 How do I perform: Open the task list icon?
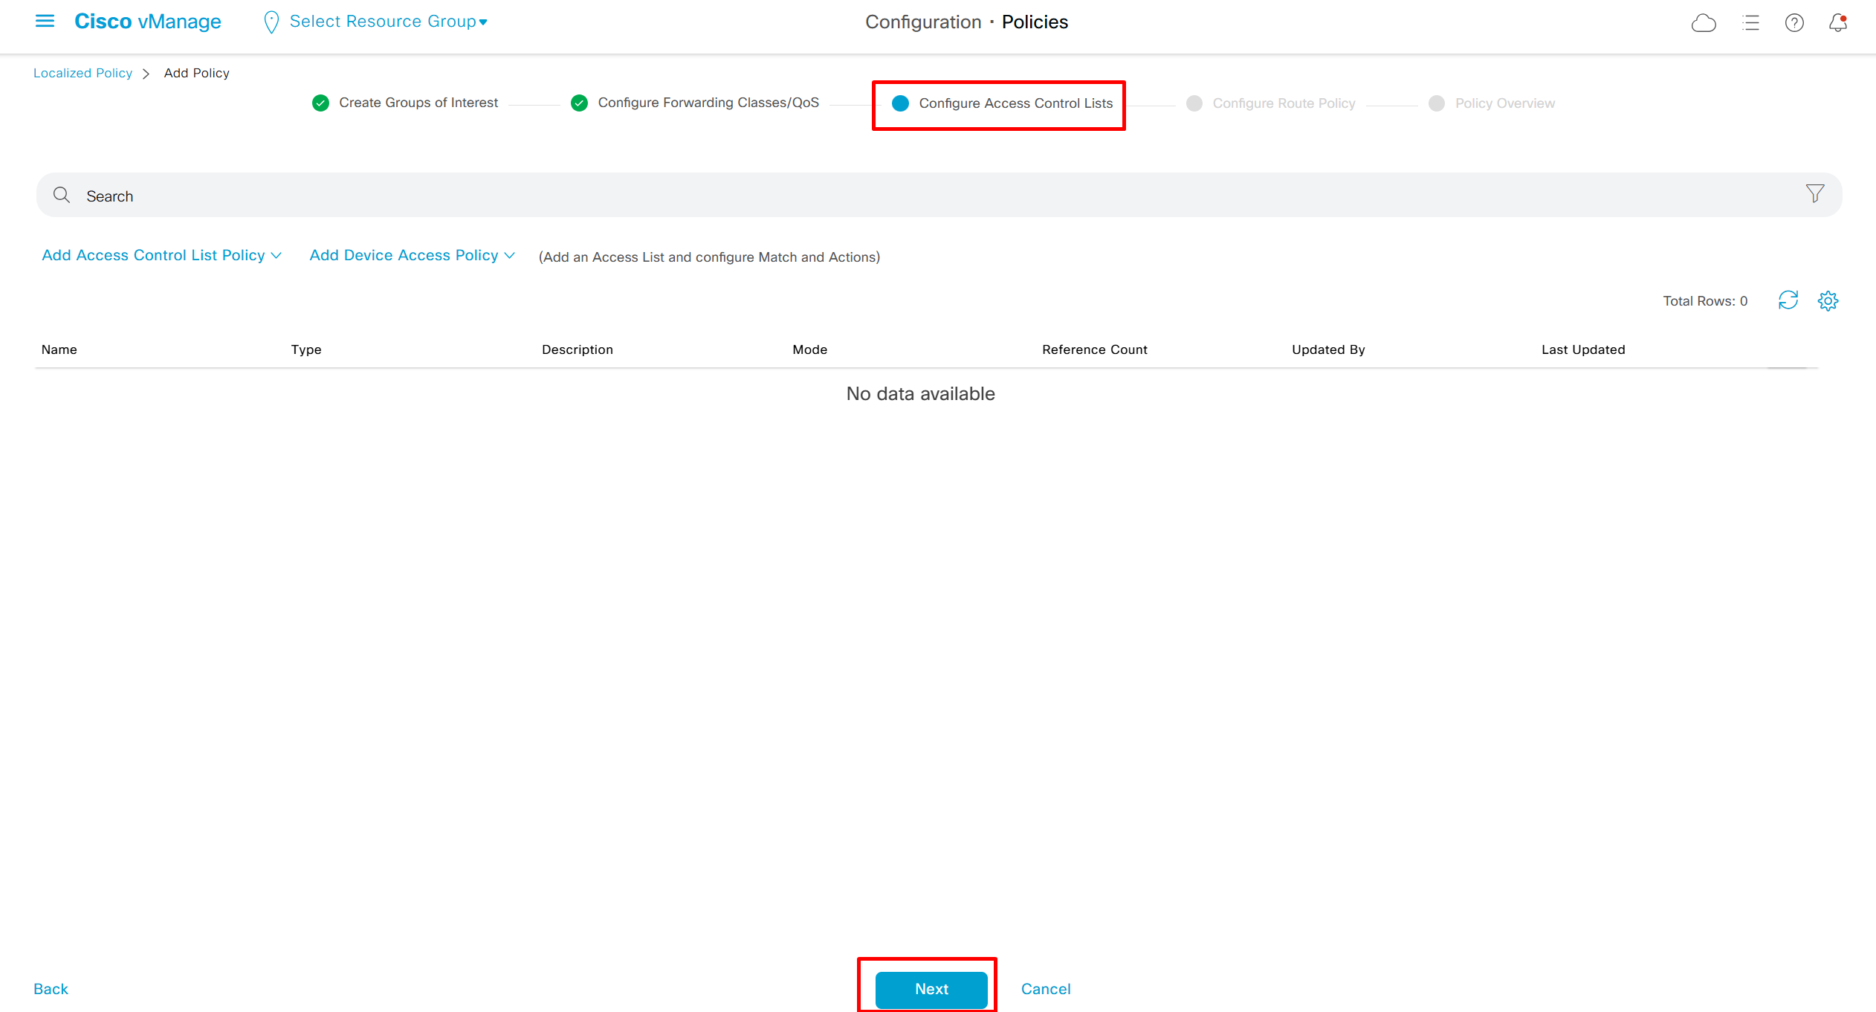pos(1750,23)
